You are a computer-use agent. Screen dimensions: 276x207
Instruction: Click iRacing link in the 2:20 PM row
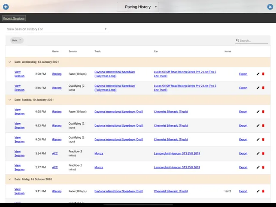click(57, 74)
